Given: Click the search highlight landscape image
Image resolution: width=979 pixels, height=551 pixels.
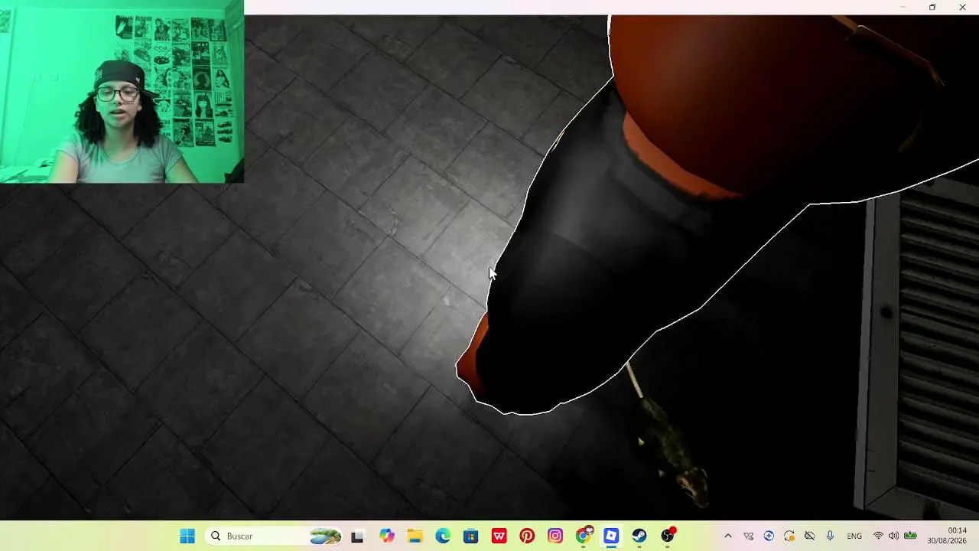Looking at the screenshot, I should point(325,536).
